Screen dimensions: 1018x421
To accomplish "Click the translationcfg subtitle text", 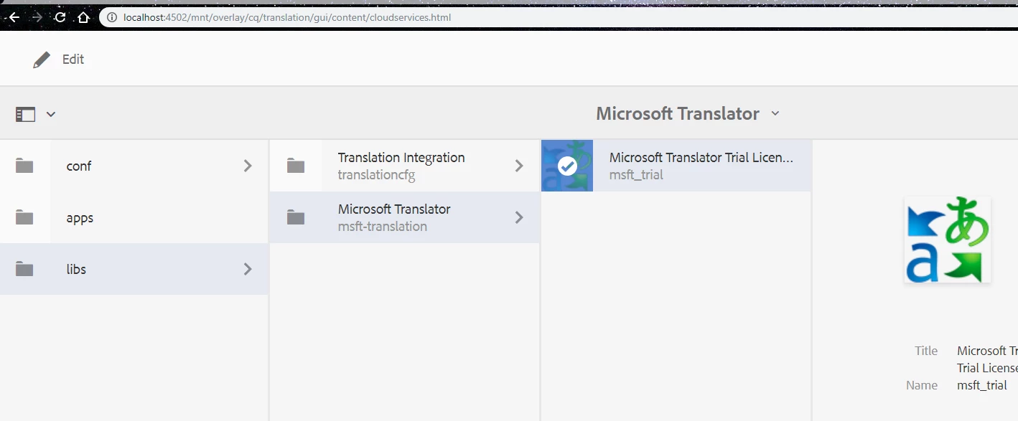I will 376,175.
